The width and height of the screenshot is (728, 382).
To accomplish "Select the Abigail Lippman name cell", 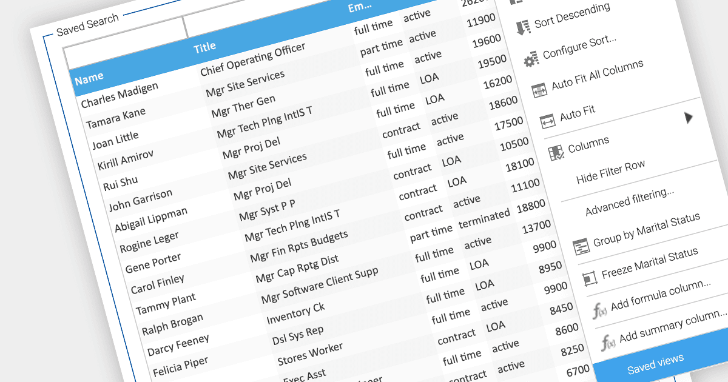I will 151,219.
